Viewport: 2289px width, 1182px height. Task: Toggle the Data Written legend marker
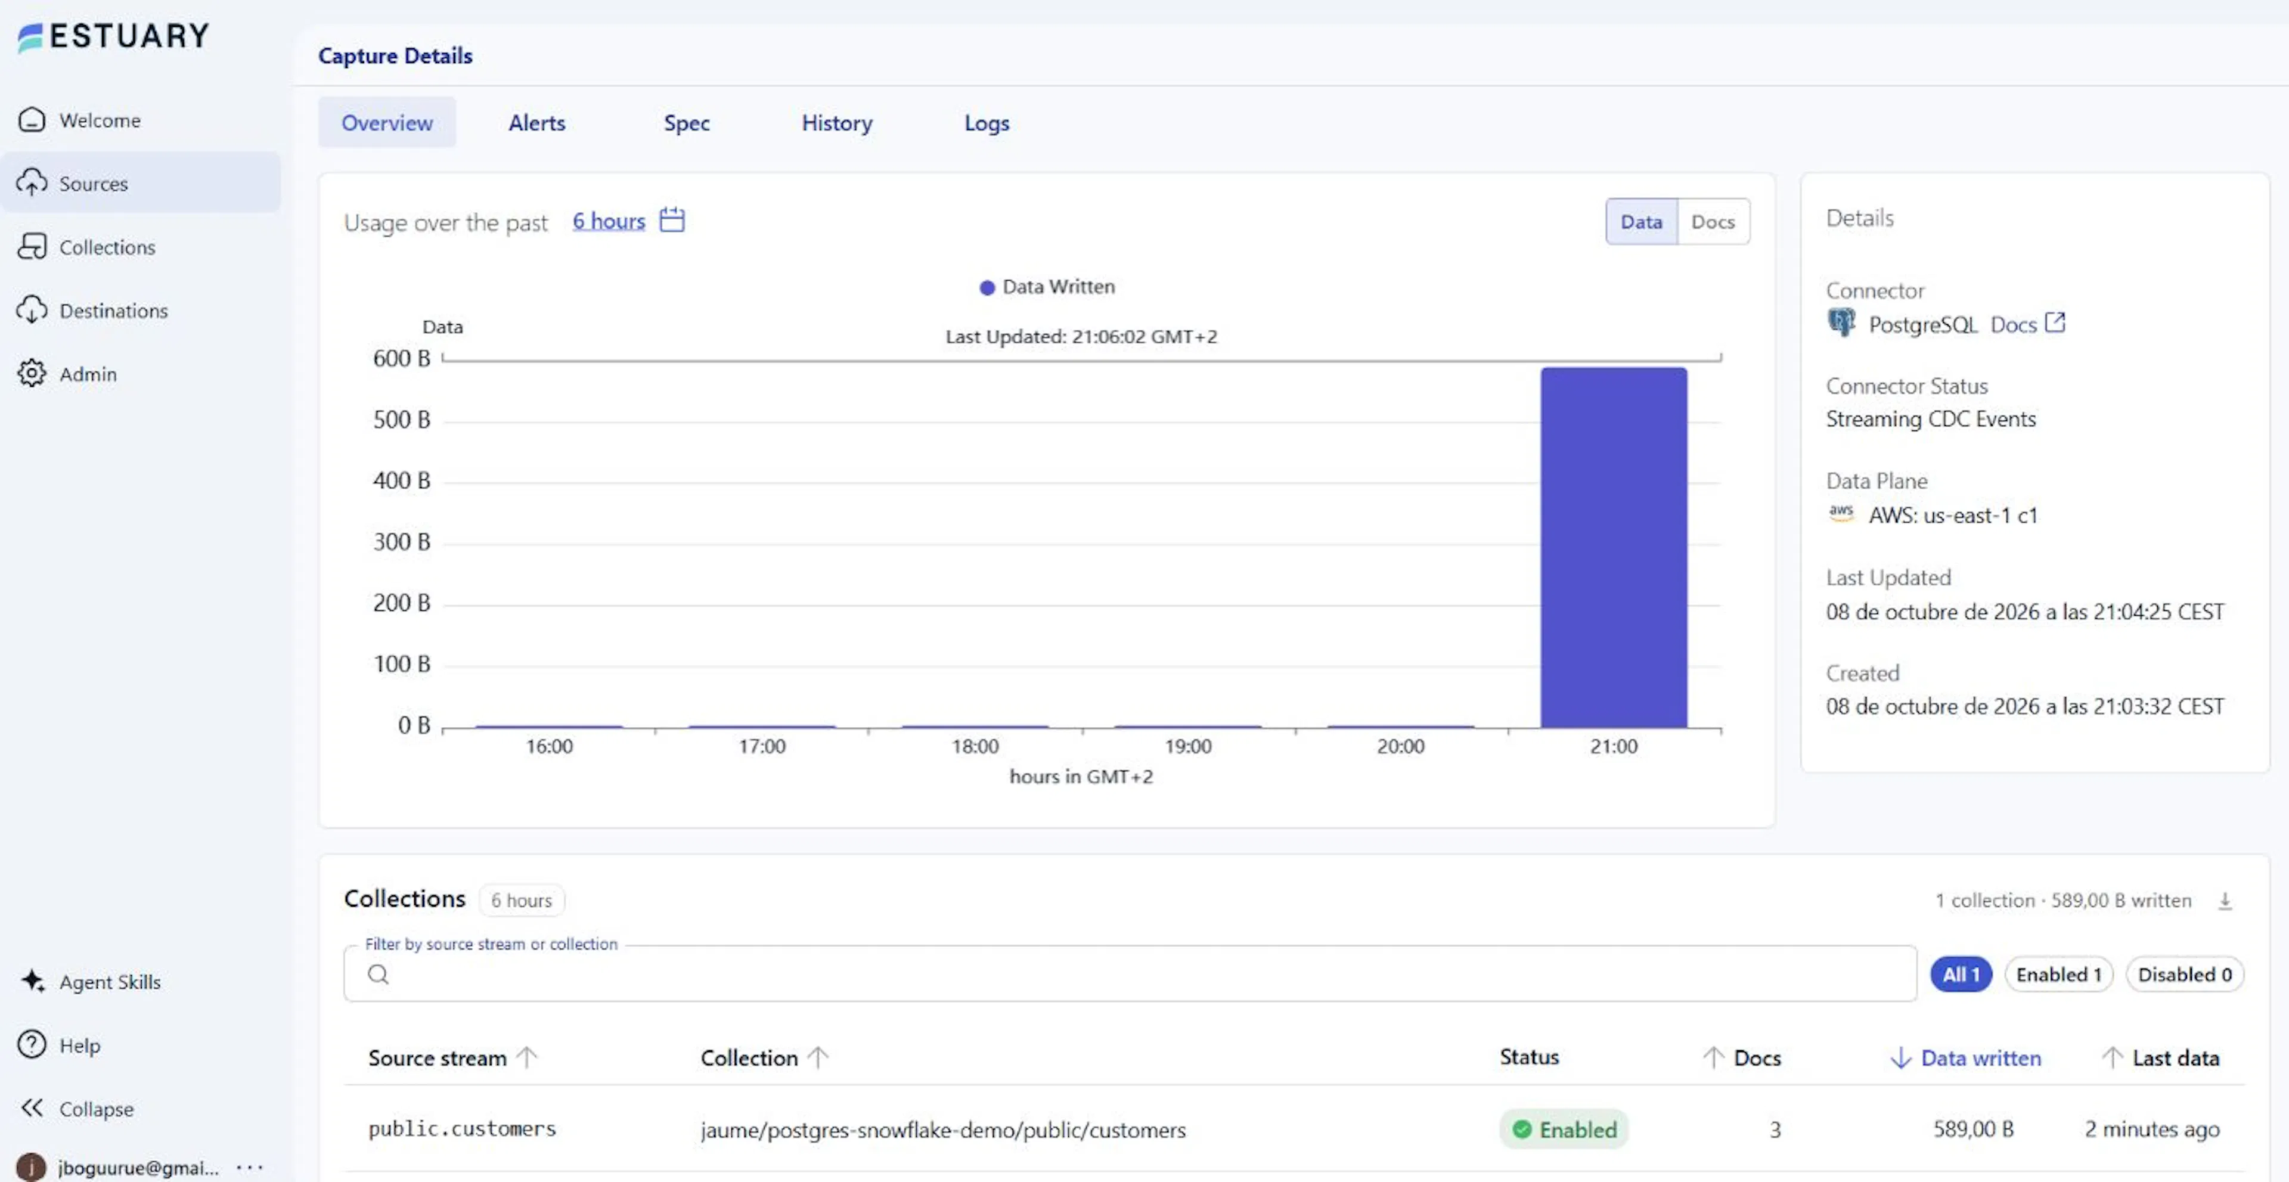(x=987, y=287)
